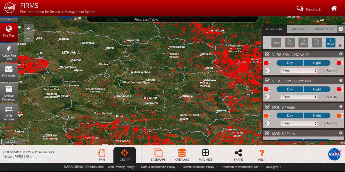Open the Help section
The image size is (345, 172).
point(261,155)
